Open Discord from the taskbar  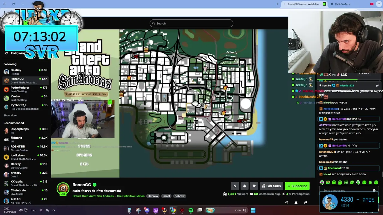point(147,210)
